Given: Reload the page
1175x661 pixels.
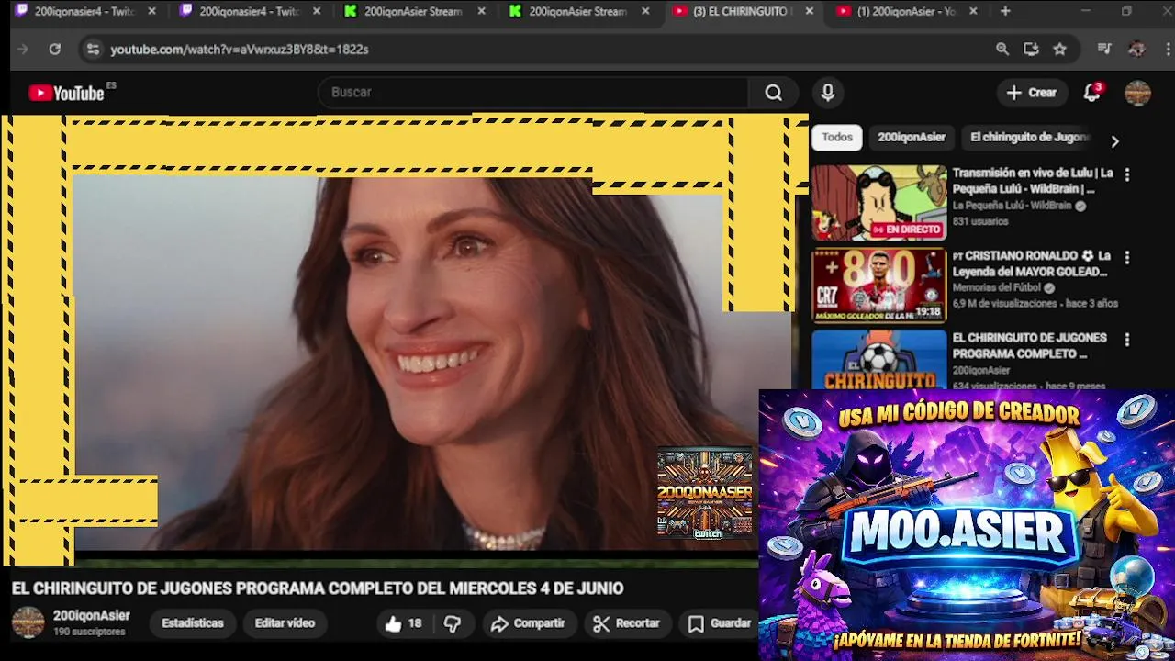Looking at the screenshot, I should click(x=54, y=50).
